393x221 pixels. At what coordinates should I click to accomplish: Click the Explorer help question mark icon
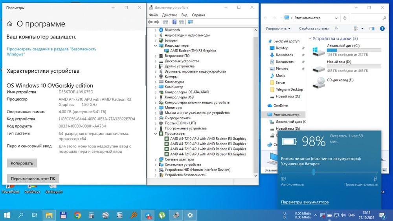click(382, 29)
